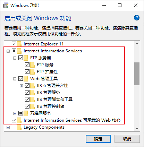Screen dimensions: 144x147
Task: Collapse the Internet Information Services tree node
Action: tap(8, 51)
